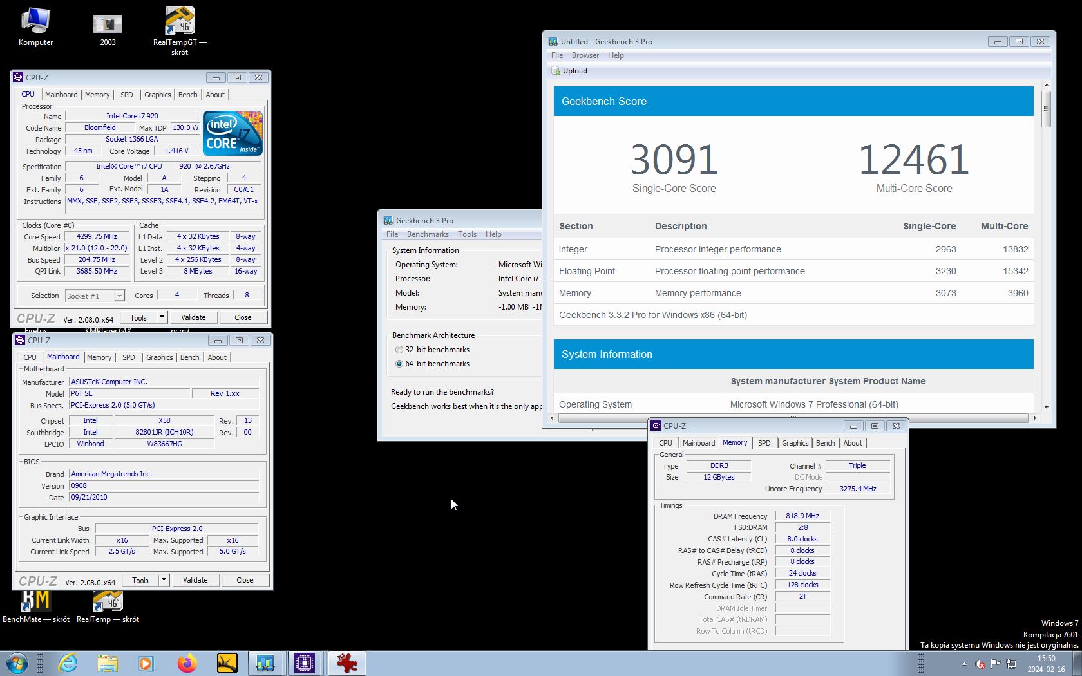
Task: Switch to Mainboard tab in top CPU-Z window
Action: click(61, 95)
